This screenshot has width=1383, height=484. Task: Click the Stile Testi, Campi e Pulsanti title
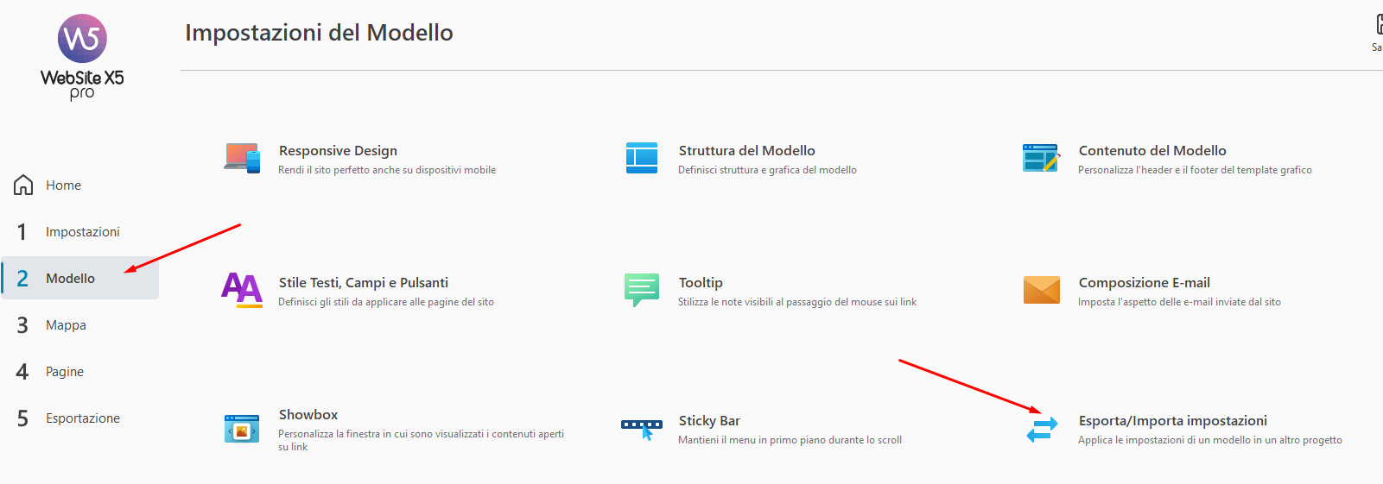coord(363,283)
